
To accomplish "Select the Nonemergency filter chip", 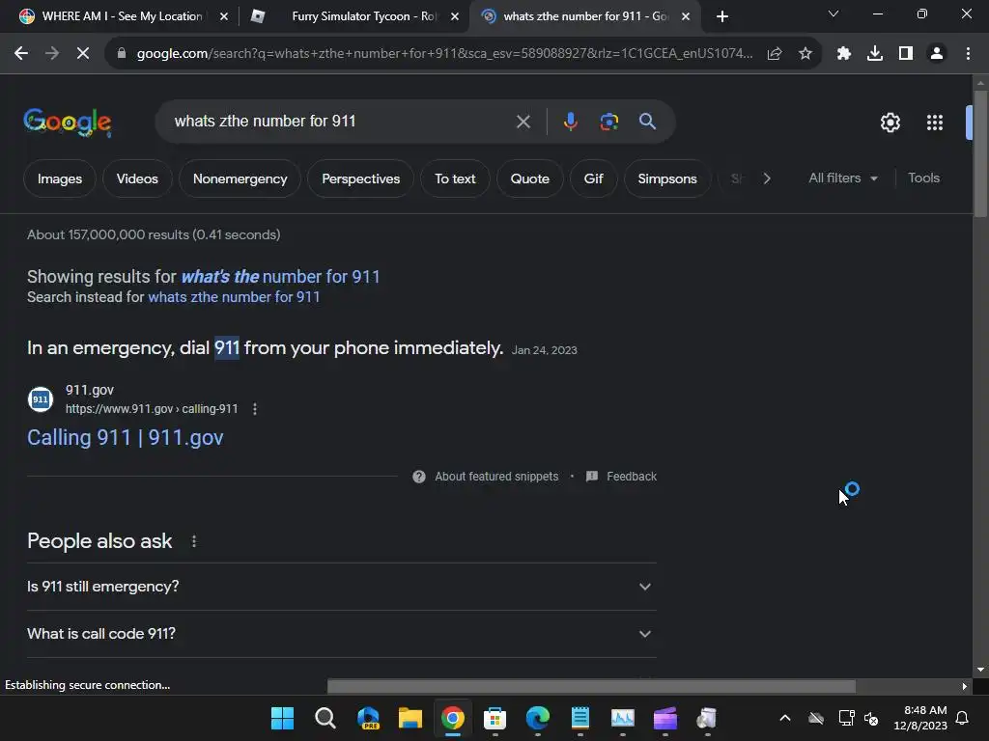I will coord(240,178).
